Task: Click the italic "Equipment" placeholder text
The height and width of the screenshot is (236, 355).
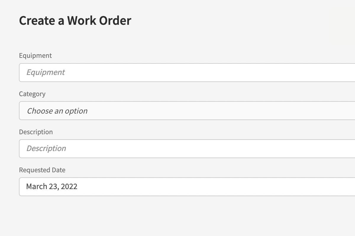Action: coord(46,73)
